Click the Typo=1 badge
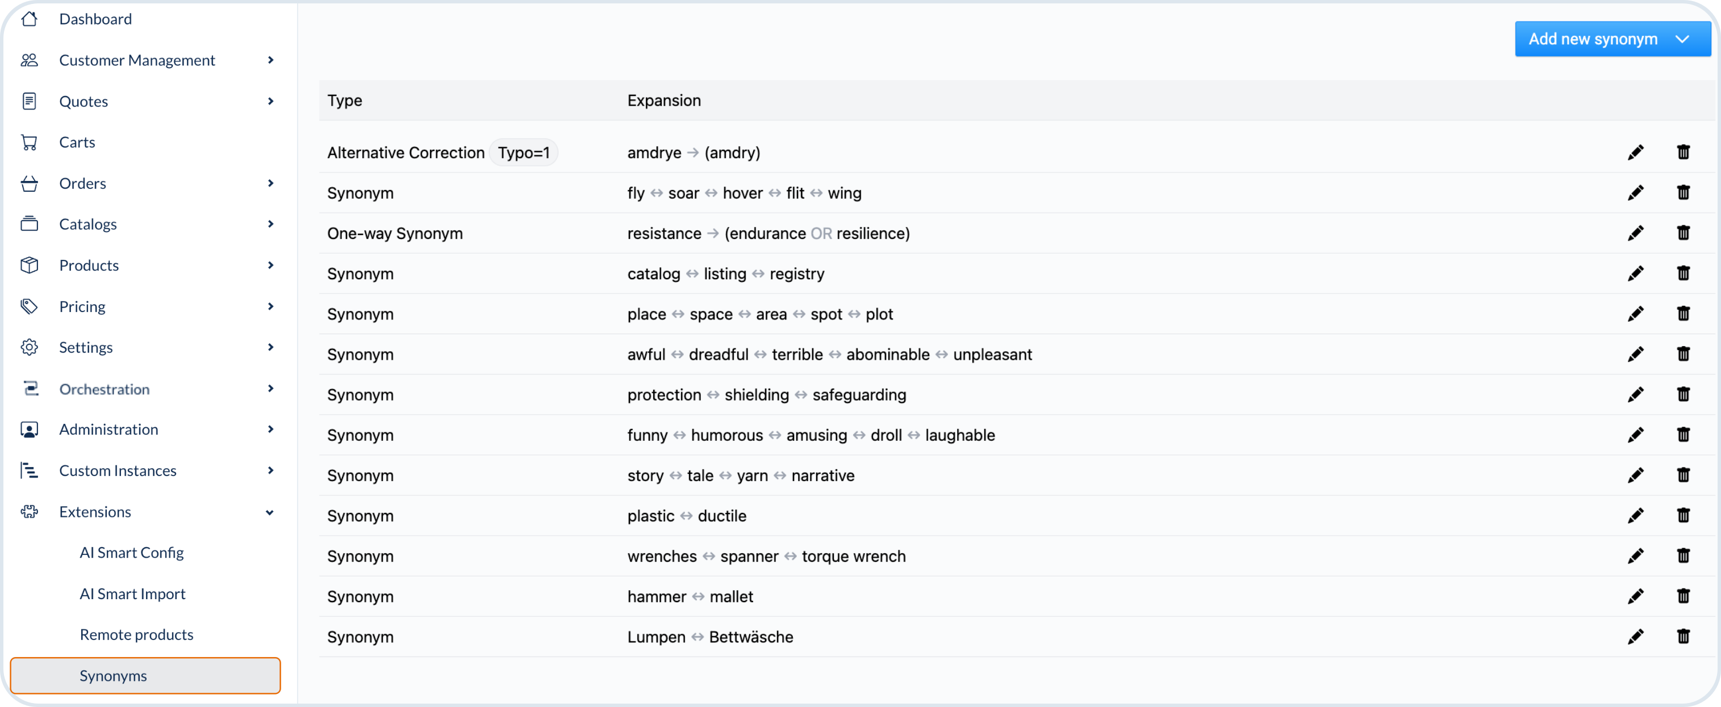This screenshot has height=707, width=1721. point(523,153)
